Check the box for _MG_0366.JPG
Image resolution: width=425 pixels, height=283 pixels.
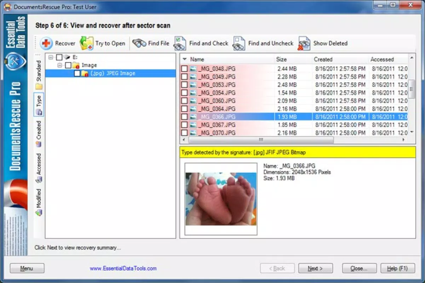pyautogui.click(x=184, y=117)
